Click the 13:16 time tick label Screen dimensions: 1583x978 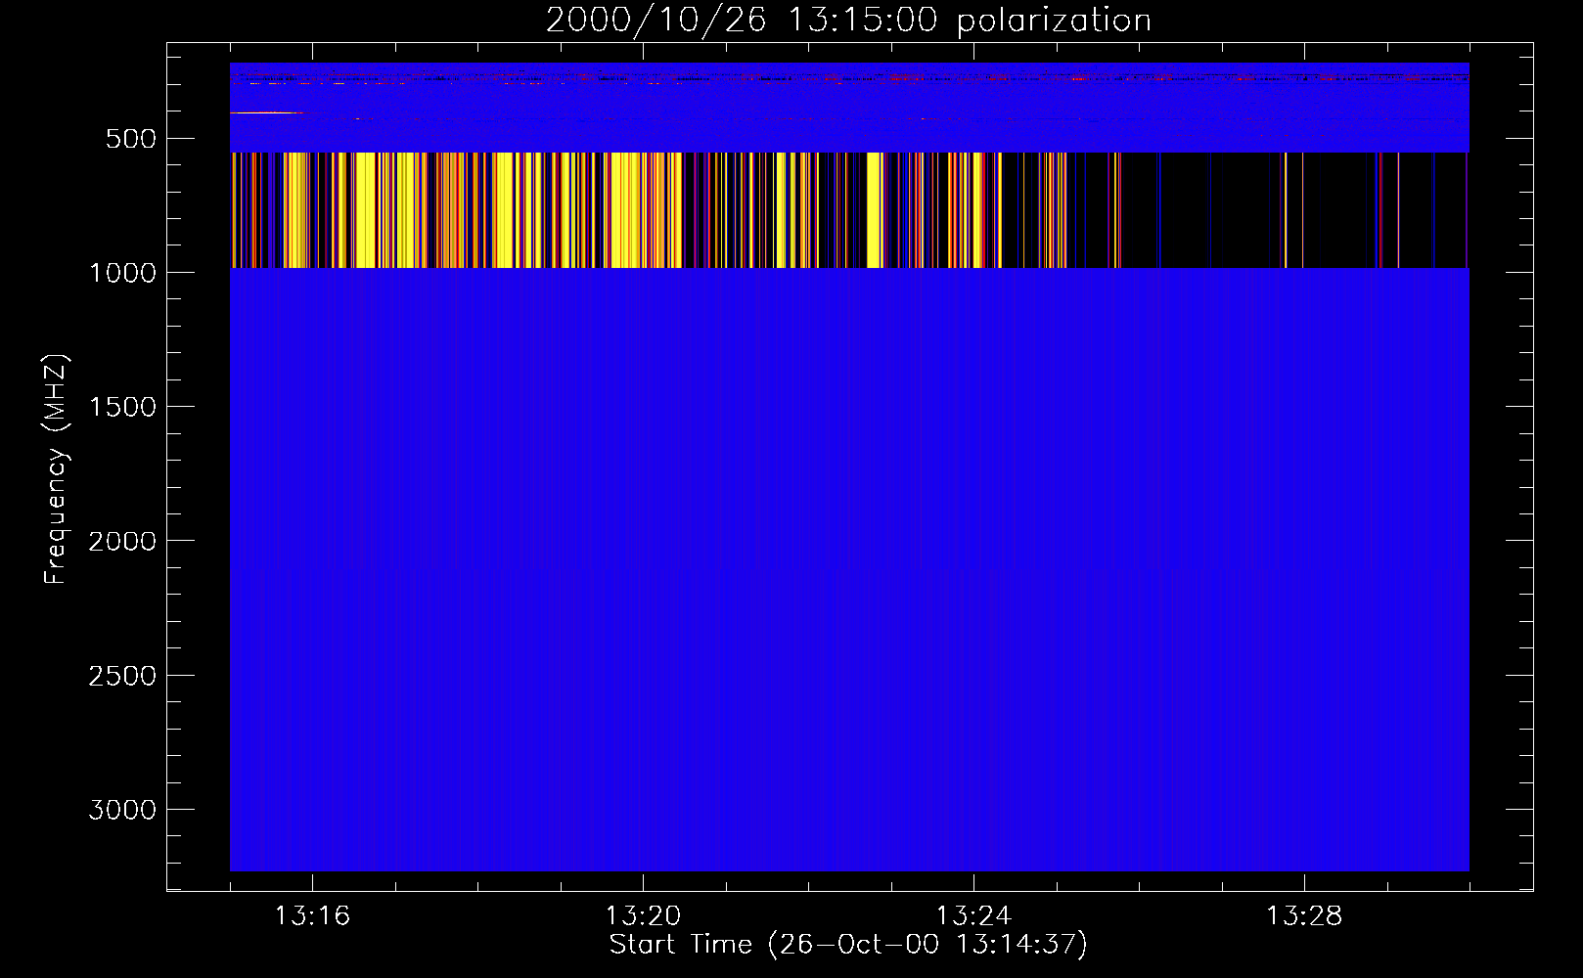click(312, 916)
